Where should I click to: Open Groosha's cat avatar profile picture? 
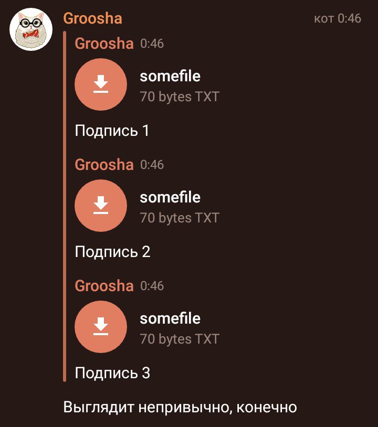[31, 29]
